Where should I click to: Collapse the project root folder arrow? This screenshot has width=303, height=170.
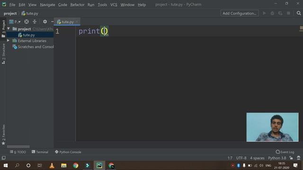[9, 29]
